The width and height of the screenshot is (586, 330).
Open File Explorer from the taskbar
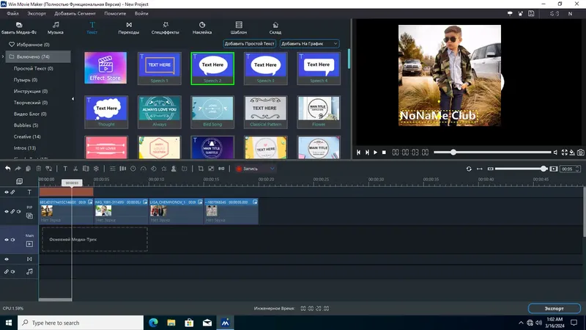pos(171,323)
